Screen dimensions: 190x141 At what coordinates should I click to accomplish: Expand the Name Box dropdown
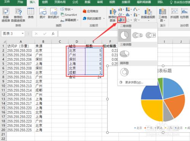click(x=23, y=34)
